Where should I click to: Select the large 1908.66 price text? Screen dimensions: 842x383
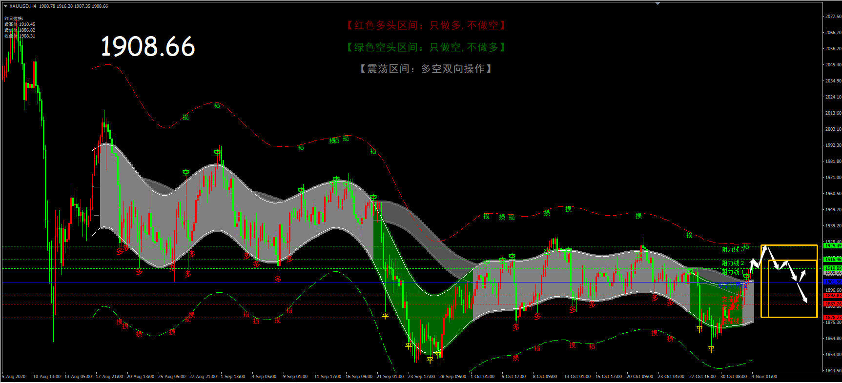pos(148,47)
